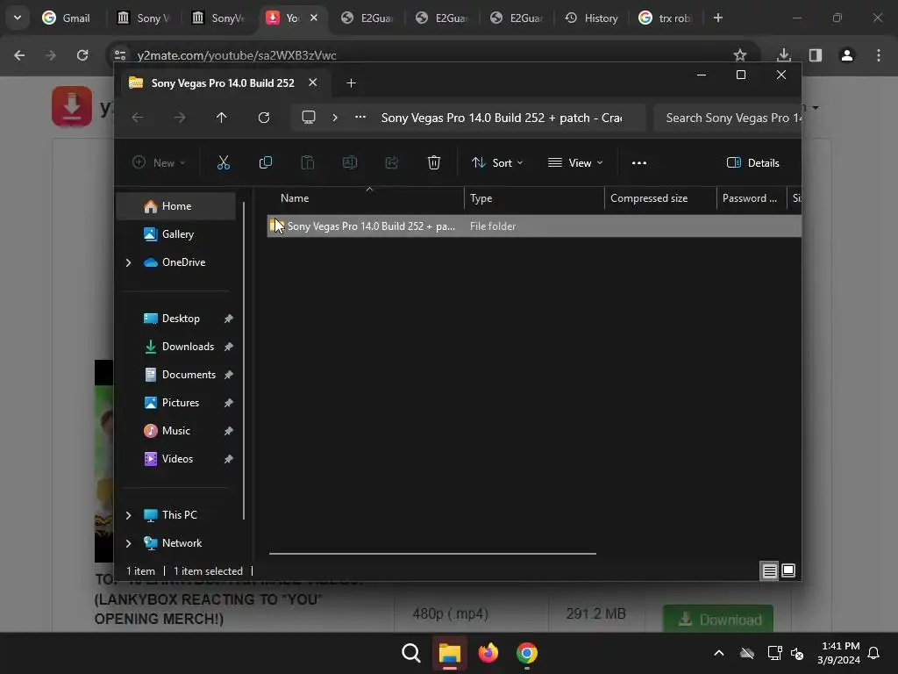The width and height of the screenshot is (898, 674).
Task: Open the Pictures quick access folder
Action: point(181,402)
